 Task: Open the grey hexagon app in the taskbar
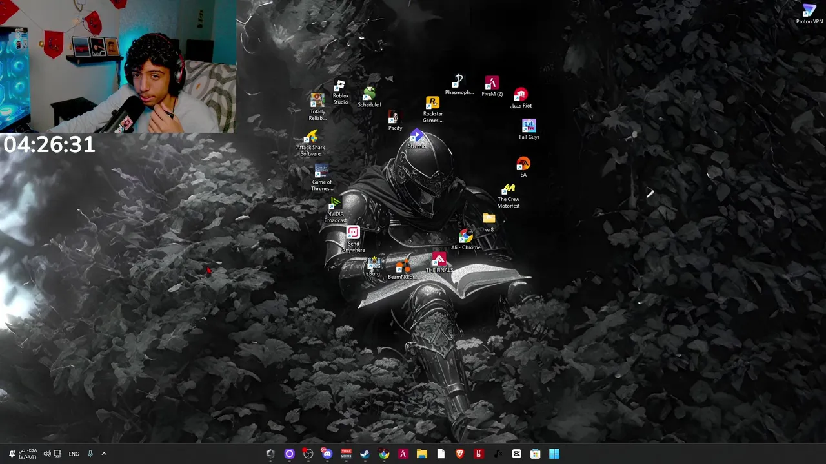[270, 454]
